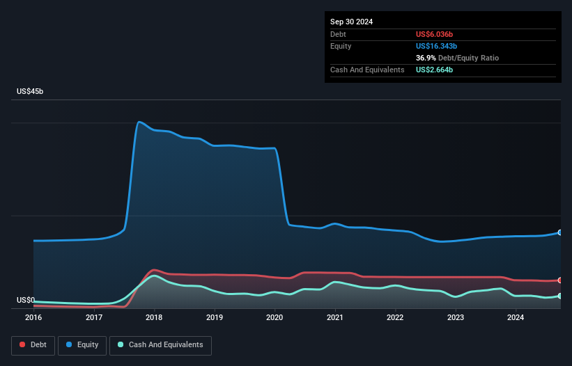Click the 2018 x-axis label
This screenshot has width=572, height=366.
coord(154,317)
